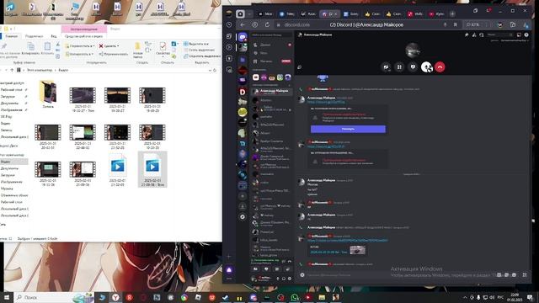Go up one folder level in Explorer
The height and width of the screenshot is (303, 539).
point(12,70)
